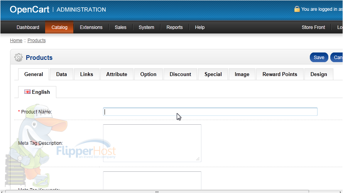Viewport: 343px width, 193px height.
Task: Click the OpenCart logo
Action: [30, 9]
